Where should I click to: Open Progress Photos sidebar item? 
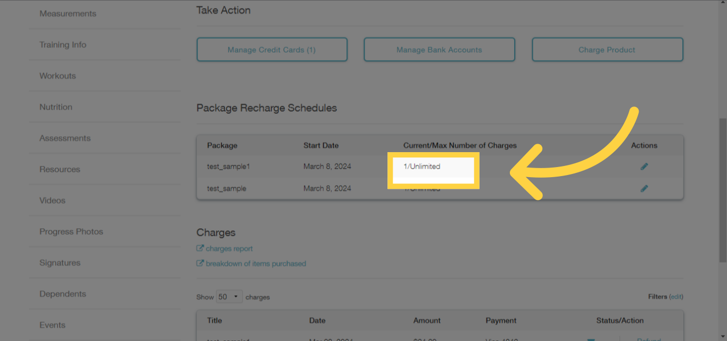[71, 232]
